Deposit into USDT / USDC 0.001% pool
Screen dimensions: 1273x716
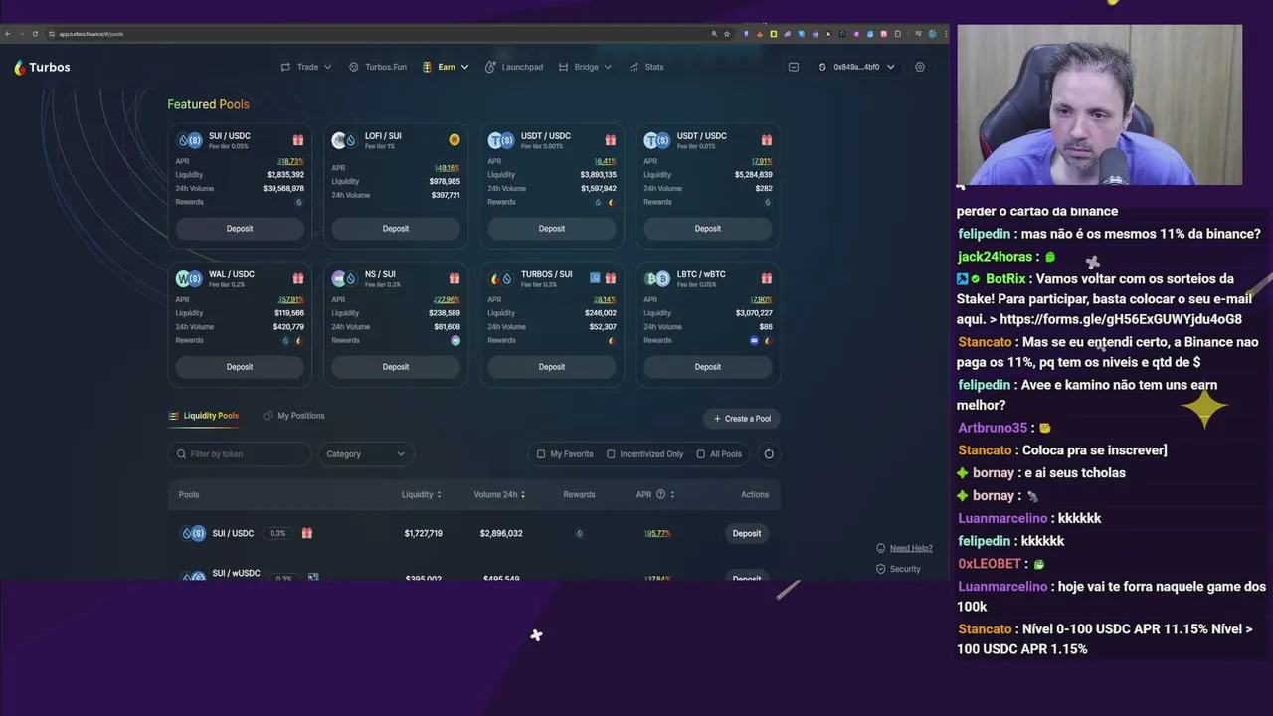point(552,229)
